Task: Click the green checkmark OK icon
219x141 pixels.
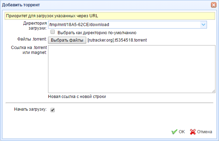Action: (x=174, y=132)
